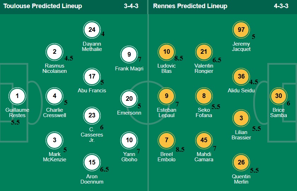Viewport: 297px width, 191px height.
Task: Click Guillaume Restes' number 1 badge
Action: click(17, 95)
